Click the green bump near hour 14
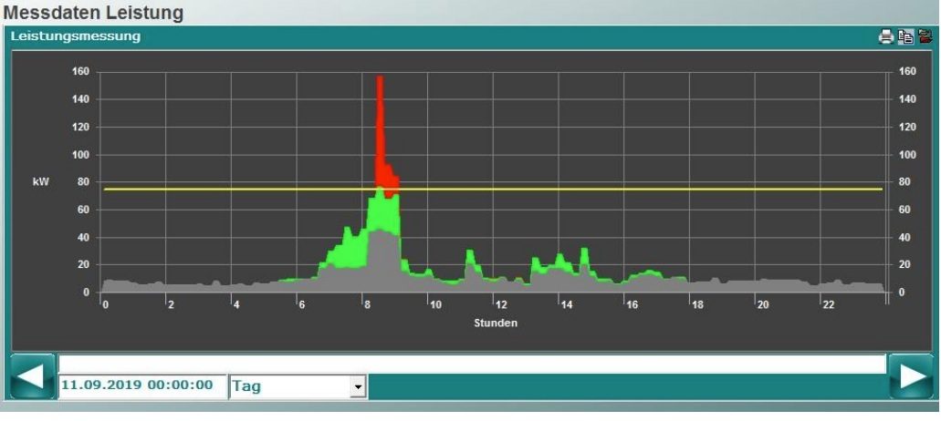The width and height of the screenshot is (941, 421). point(560,262)
